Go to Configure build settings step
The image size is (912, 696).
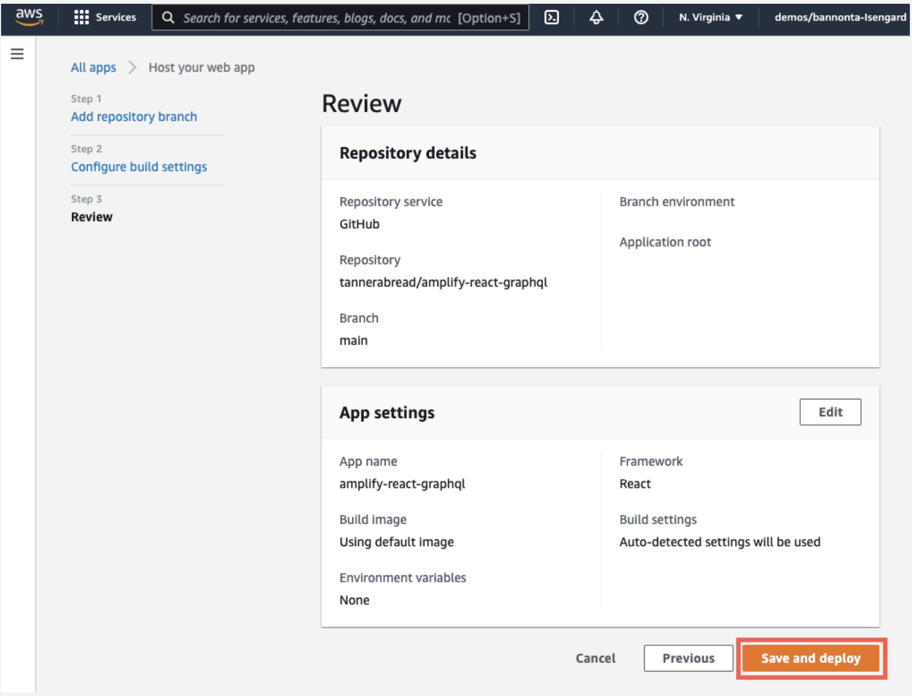(138, 167)
